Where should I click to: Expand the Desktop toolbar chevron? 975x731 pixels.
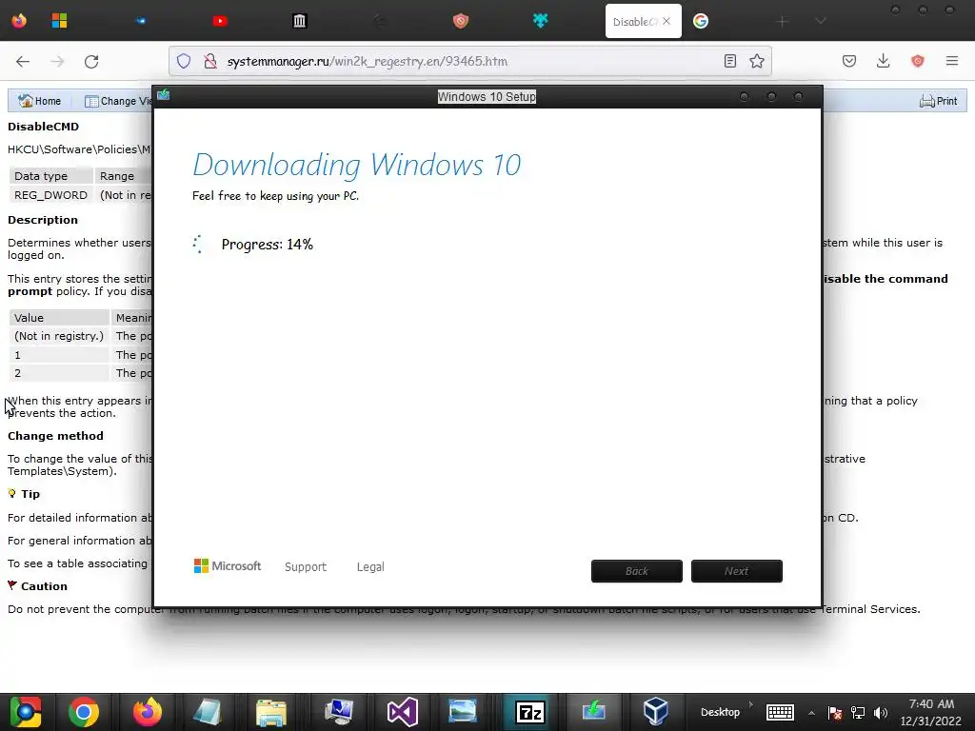coord(751,705)
